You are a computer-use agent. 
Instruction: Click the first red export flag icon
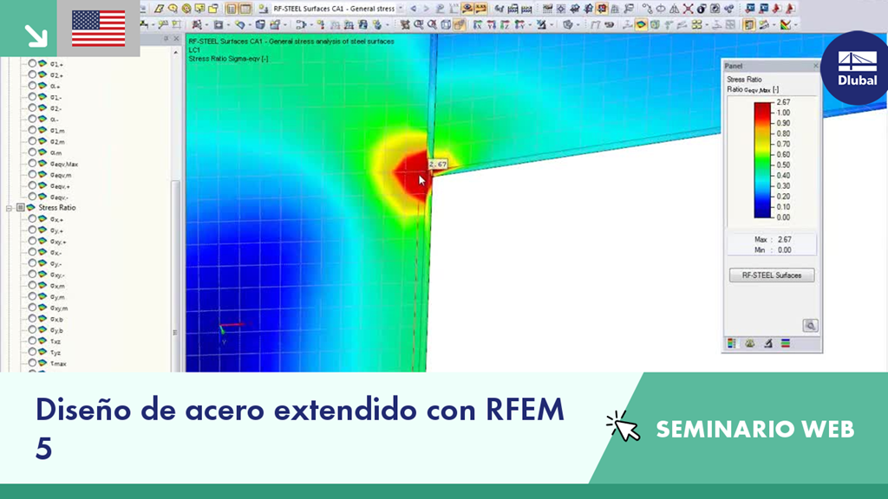coord(776,9)
